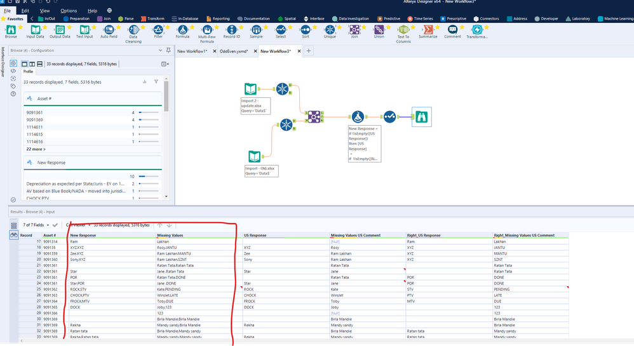Pin the Configuration panel
Image resolution: width=634 pixels, height=346 pixels.
[x=168, y=51]
